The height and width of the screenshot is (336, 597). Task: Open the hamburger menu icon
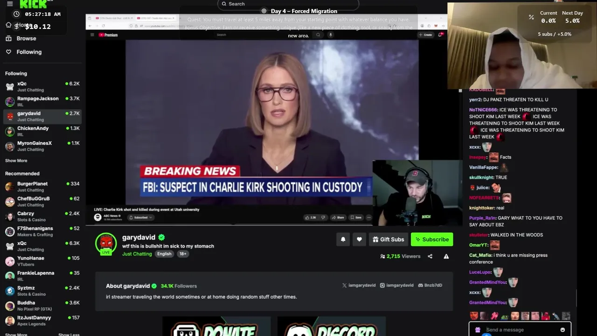pyautogui.click(x=10, y=4)
